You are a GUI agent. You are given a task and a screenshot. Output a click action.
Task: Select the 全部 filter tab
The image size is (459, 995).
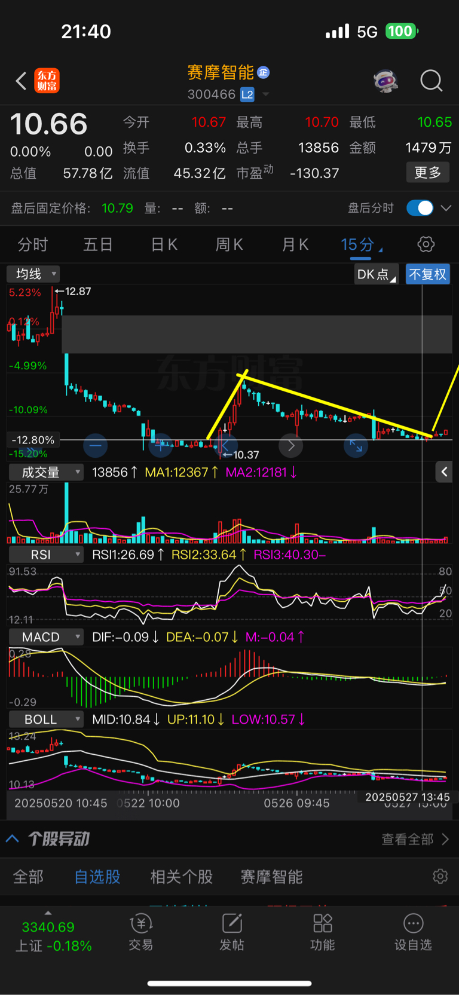29,877
